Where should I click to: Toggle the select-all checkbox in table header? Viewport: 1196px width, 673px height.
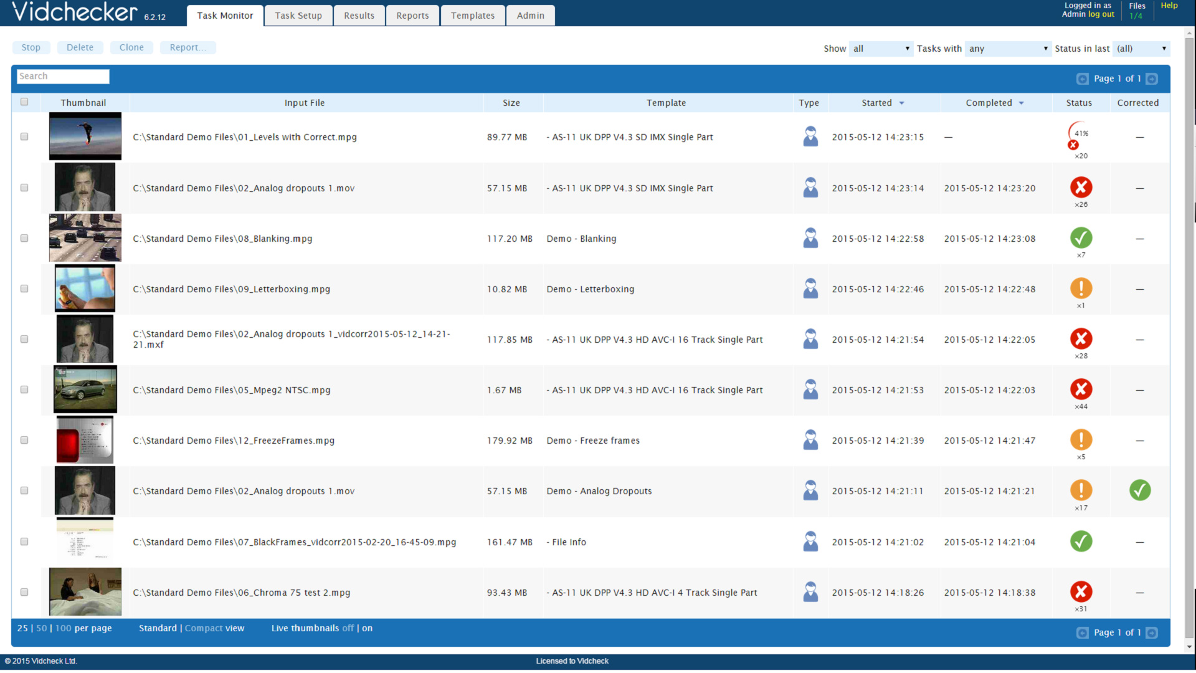pyautogui.click(x=24, y=102)
